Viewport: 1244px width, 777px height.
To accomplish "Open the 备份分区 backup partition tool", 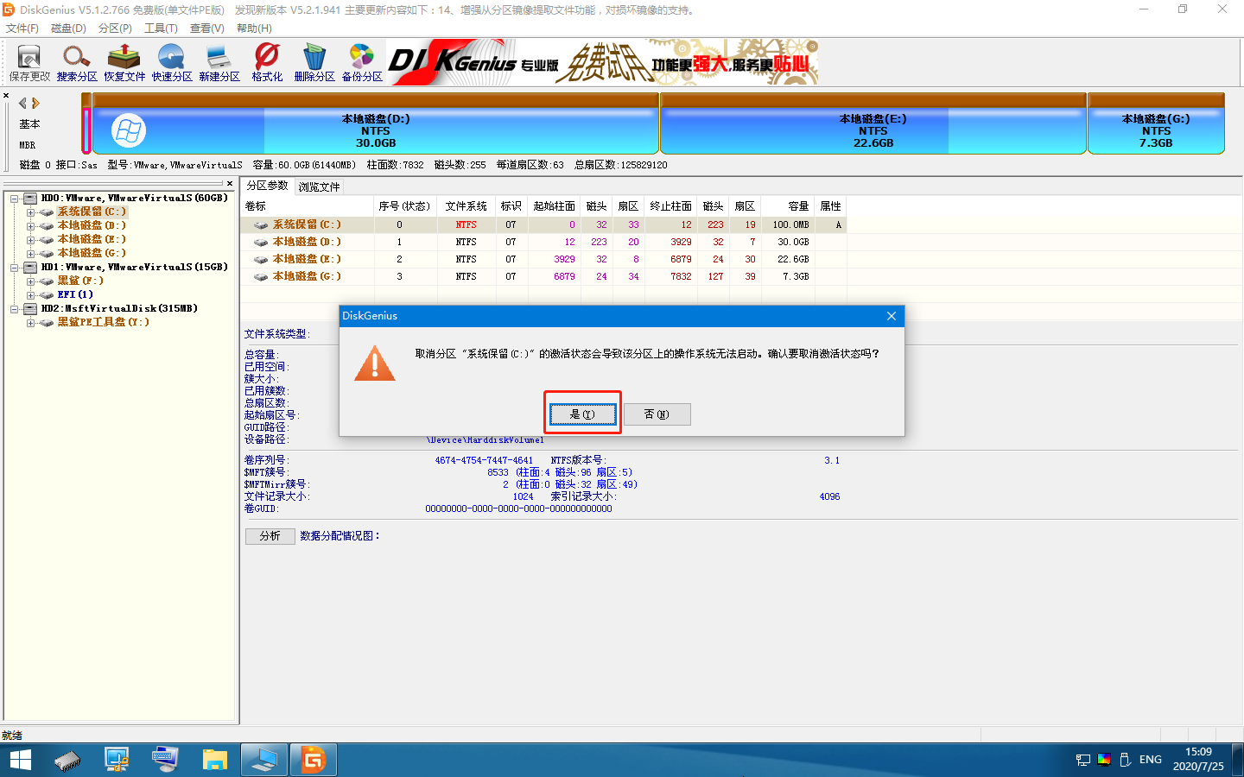I will pyautogui.click(x=362, y=63).
